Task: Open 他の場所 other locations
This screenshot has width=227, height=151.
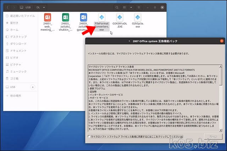Action: (21, 95)
